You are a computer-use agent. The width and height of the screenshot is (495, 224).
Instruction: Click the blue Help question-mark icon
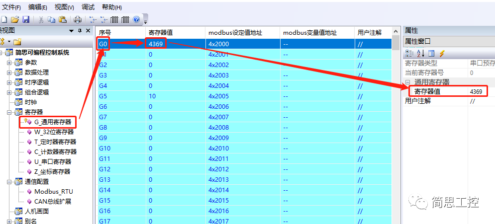coord(136,19)
